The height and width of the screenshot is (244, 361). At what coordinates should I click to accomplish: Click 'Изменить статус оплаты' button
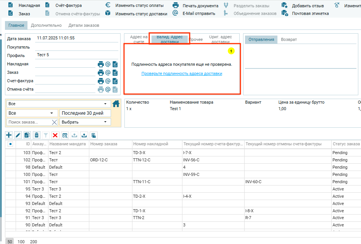(139, 5)
